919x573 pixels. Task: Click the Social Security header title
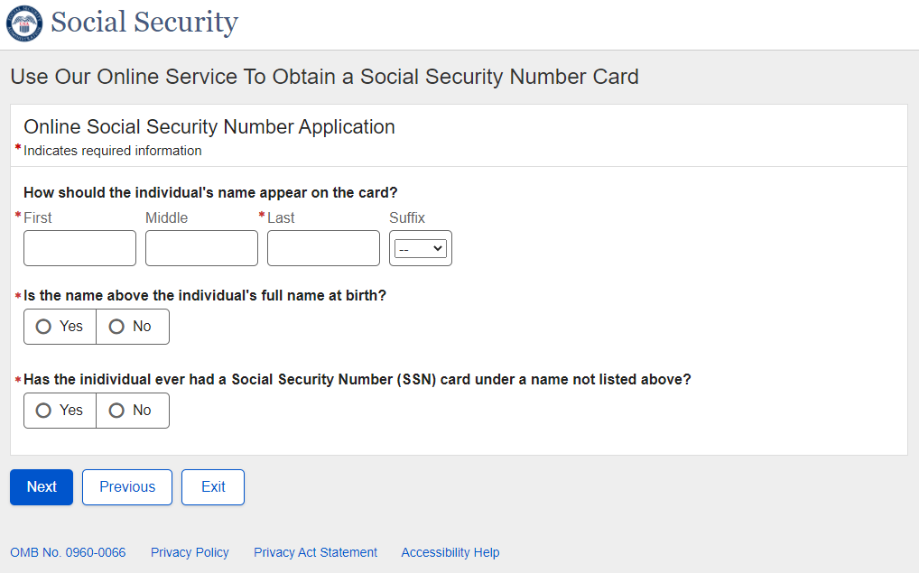(144, 23)
